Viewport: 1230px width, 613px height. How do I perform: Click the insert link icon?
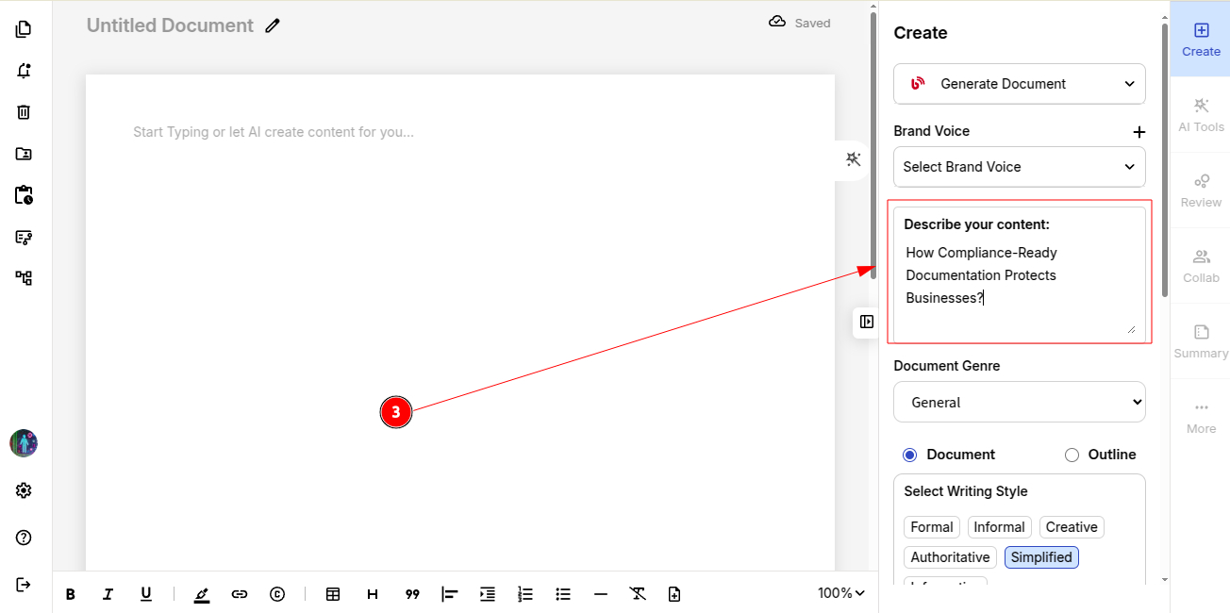click(x=240, y=594)
